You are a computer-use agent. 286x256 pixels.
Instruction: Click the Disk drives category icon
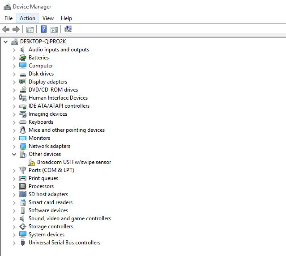[23, 74]
